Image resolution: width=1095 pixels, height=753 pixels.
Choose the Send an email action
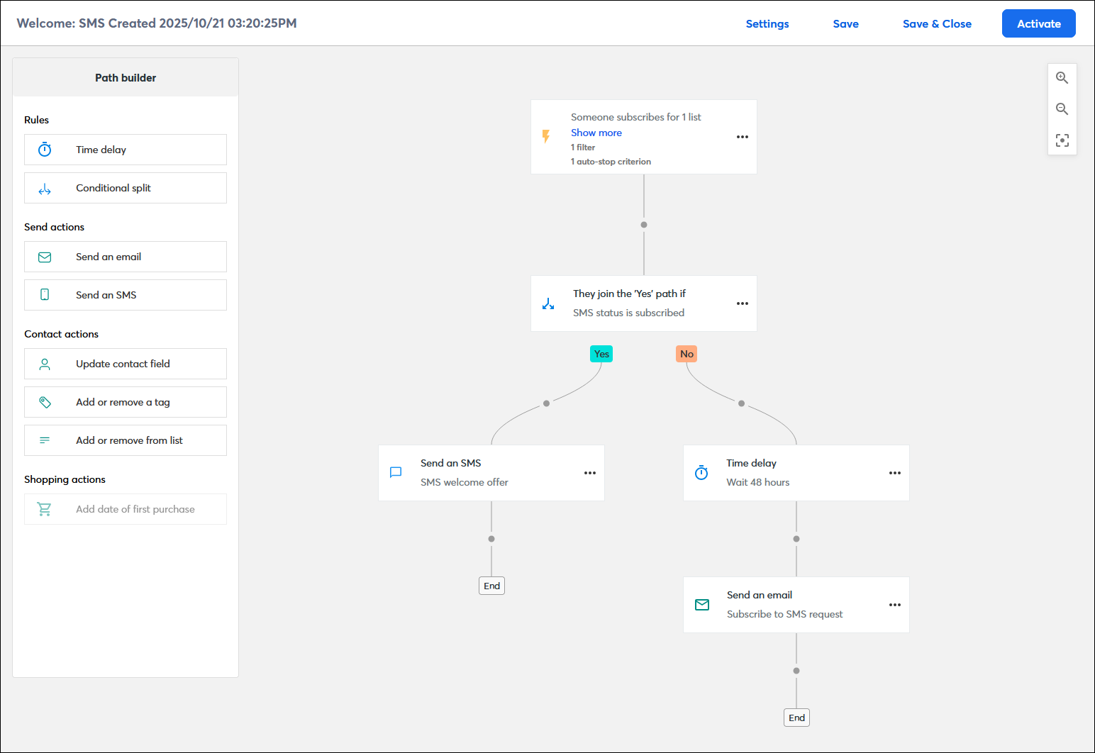tap(126, 257)
